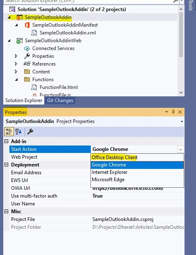Screen dimensions: 196x255
Task: Collapse the SampleOutlookAddin project node
Action: point(9,17)
